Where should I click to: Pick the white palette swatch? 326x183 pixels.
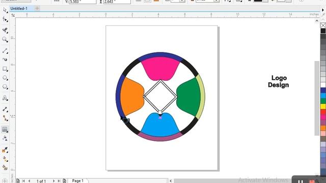tap(323, 85)
